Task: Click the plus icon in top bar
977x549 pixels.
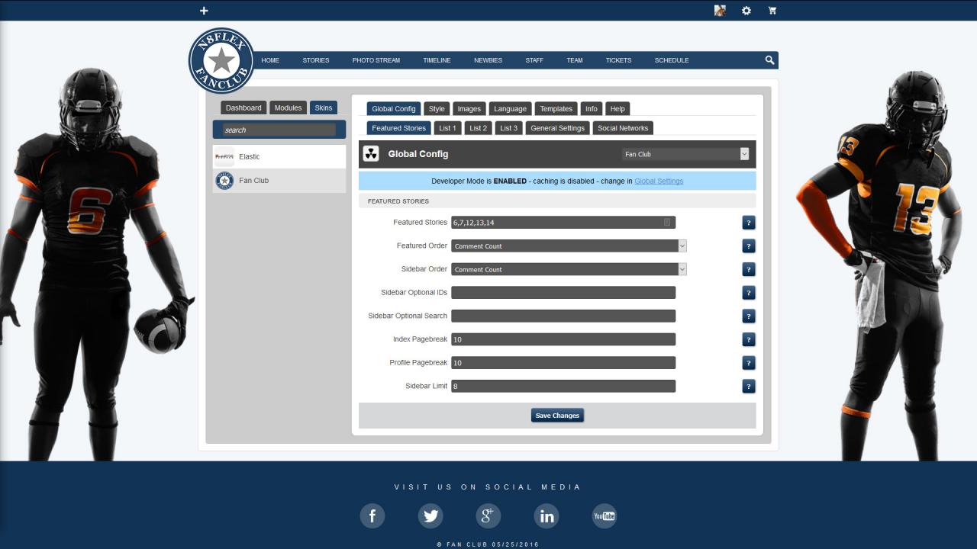Action: 204,11
